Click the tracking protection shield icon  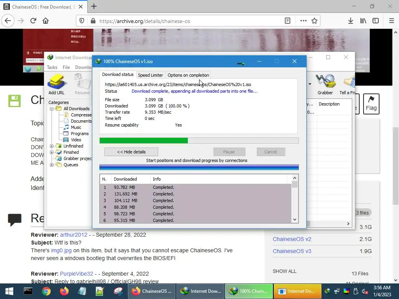[x=82, y=21]
